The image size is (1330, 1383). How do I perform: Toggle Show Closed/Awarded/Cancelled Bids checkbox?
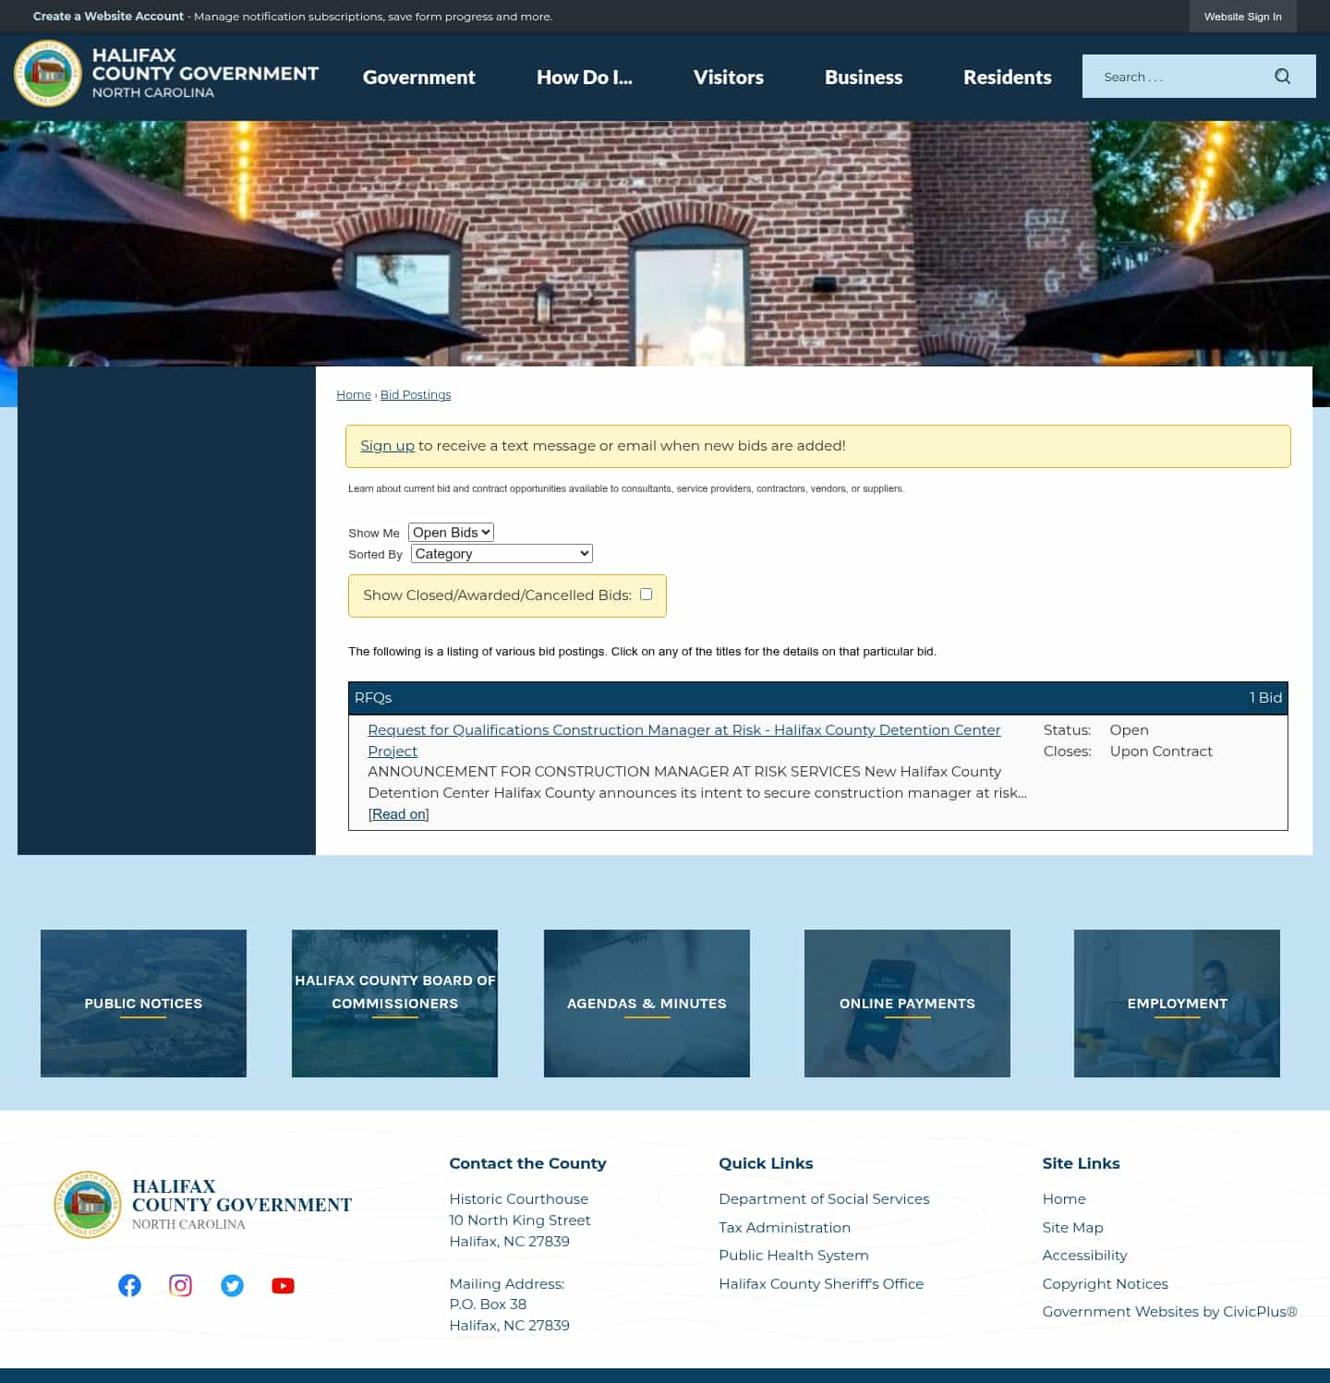click(x=647, y=595)
